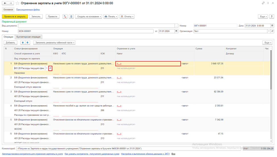Move selected row up with blue arrow
The height and width of the screenshot is (157, 277).
click(x=23, y=43)
